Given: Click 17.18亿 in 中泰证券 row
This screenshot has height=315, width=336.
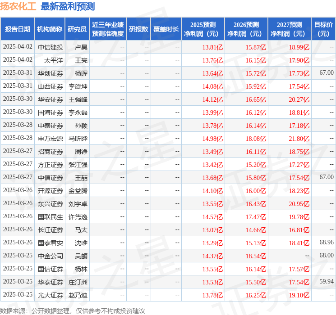Looking at the screenshot, I should click(x=299, y=126).
